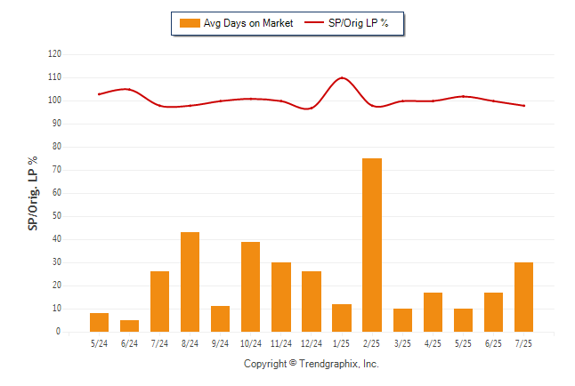Click the 9/24 x-axis label

220,343
